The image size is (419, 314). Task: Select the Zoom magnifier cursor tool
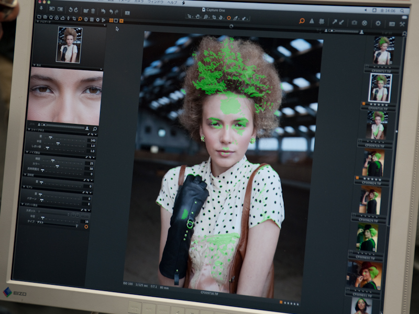coord(206,17)
